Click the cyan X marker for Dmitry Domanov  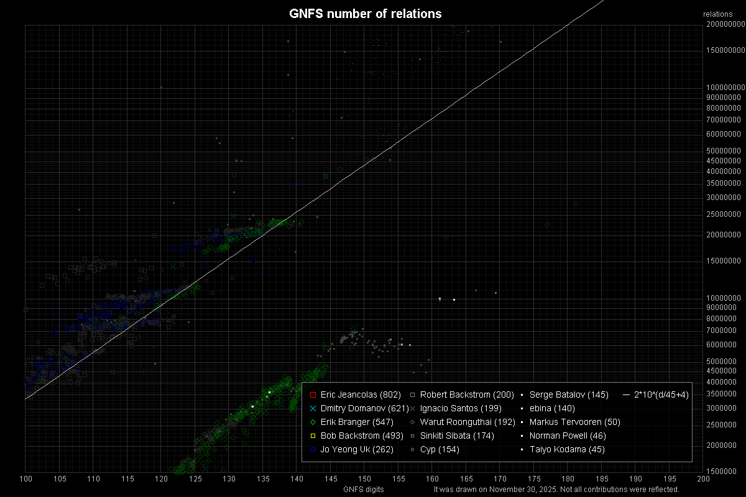(x=313, y=409)
